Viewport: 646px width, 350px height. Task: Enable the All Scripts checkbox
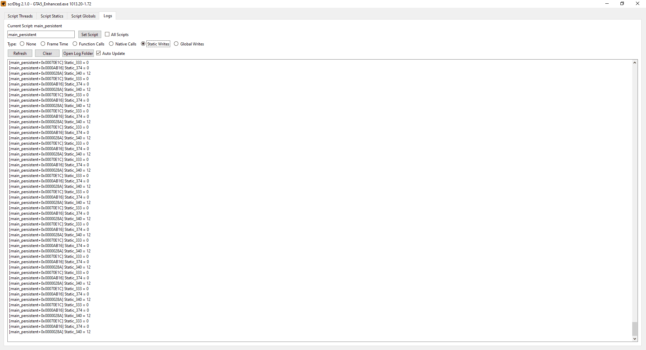[x=107, y=34]
